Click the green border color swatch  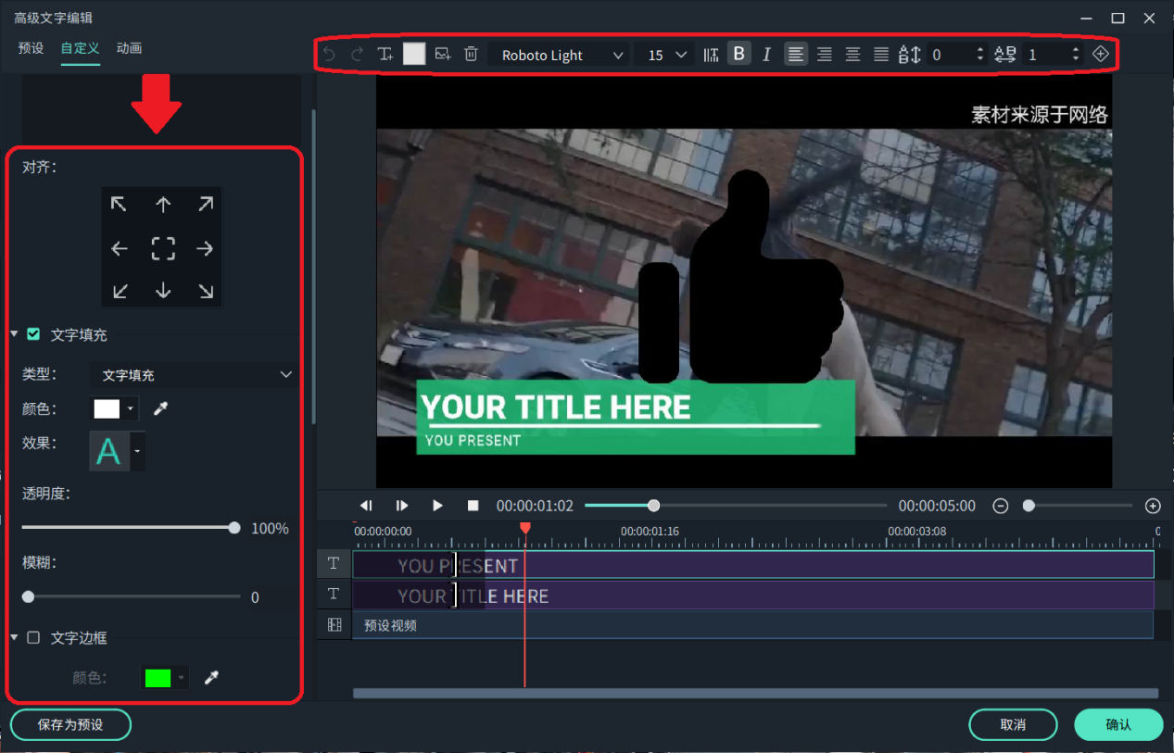click(158, 678)
